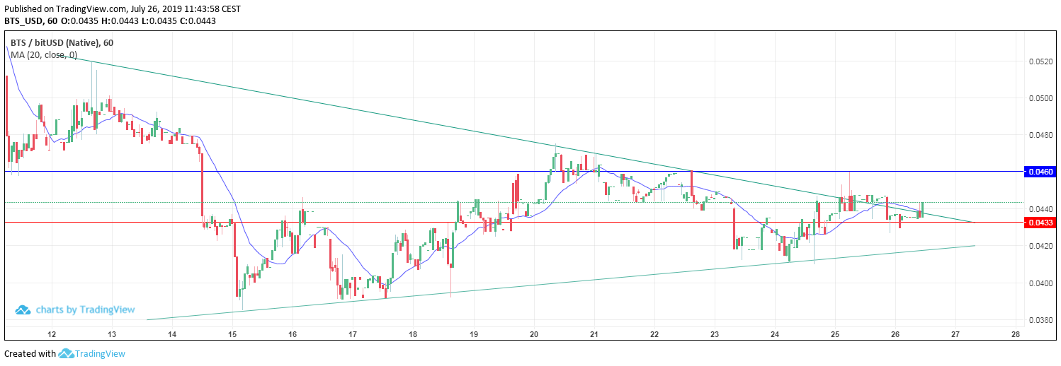
Task: Click the red 0.0433 price label
Action: (1040, 223)
